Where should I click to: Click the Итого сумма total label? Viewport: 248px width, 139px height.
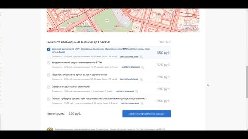point(56,114)
